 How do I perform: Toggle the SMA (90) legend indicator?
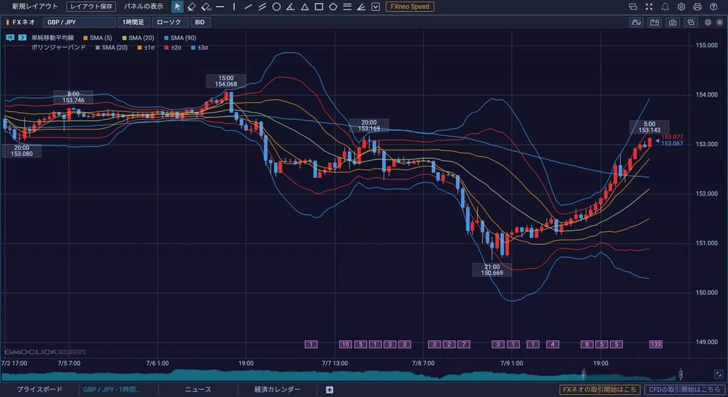coord(178,38)
